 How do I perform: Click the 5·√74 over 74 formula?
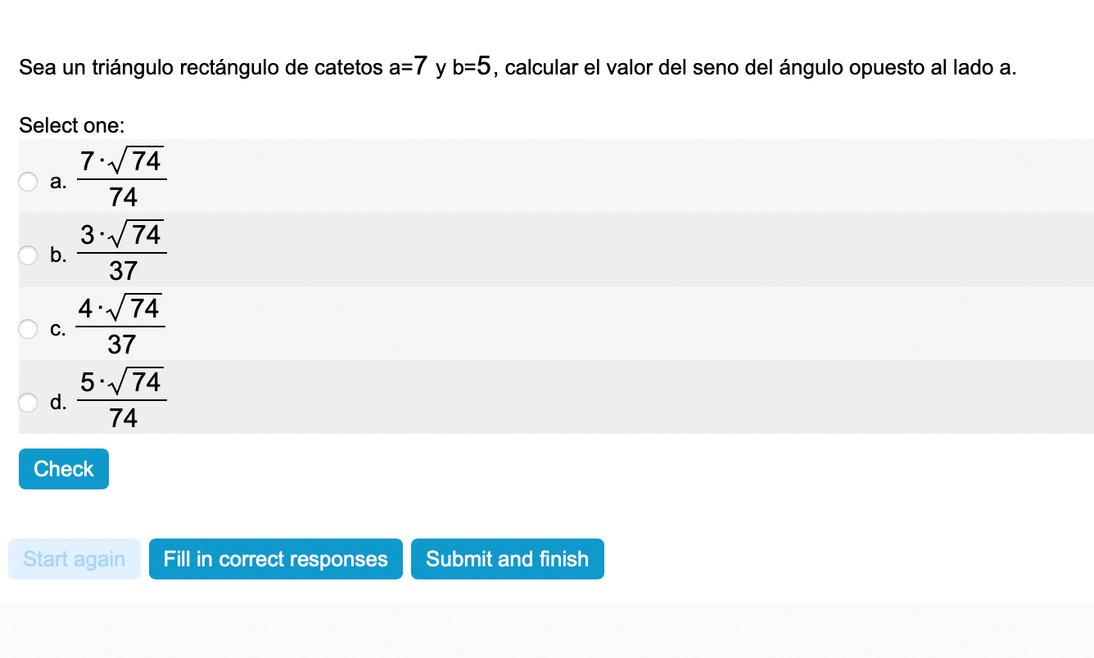pyautogui.click(x=122, y=399)
